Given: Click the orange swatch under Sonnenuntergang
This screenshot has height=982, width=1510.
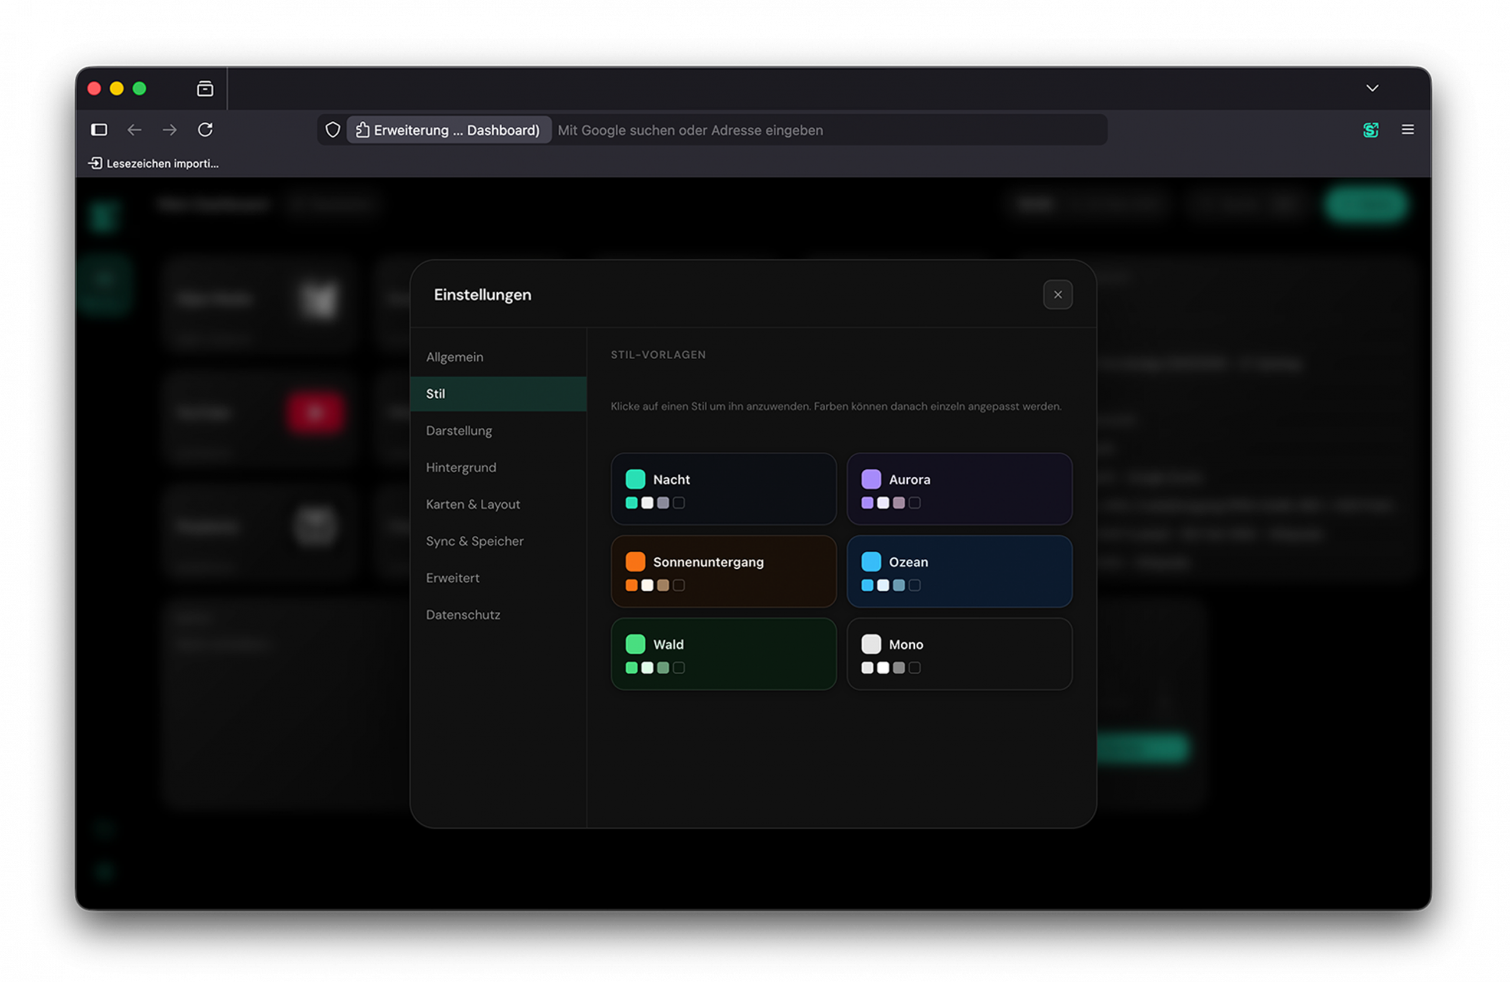Looking at the screenshot, I should tap(632, 585).
